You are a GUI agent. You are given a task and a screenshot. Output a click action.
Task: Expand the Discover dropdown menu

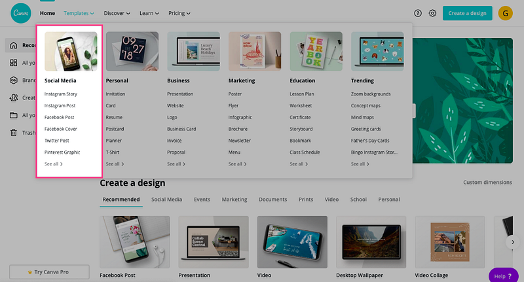(x=117, y=13)
